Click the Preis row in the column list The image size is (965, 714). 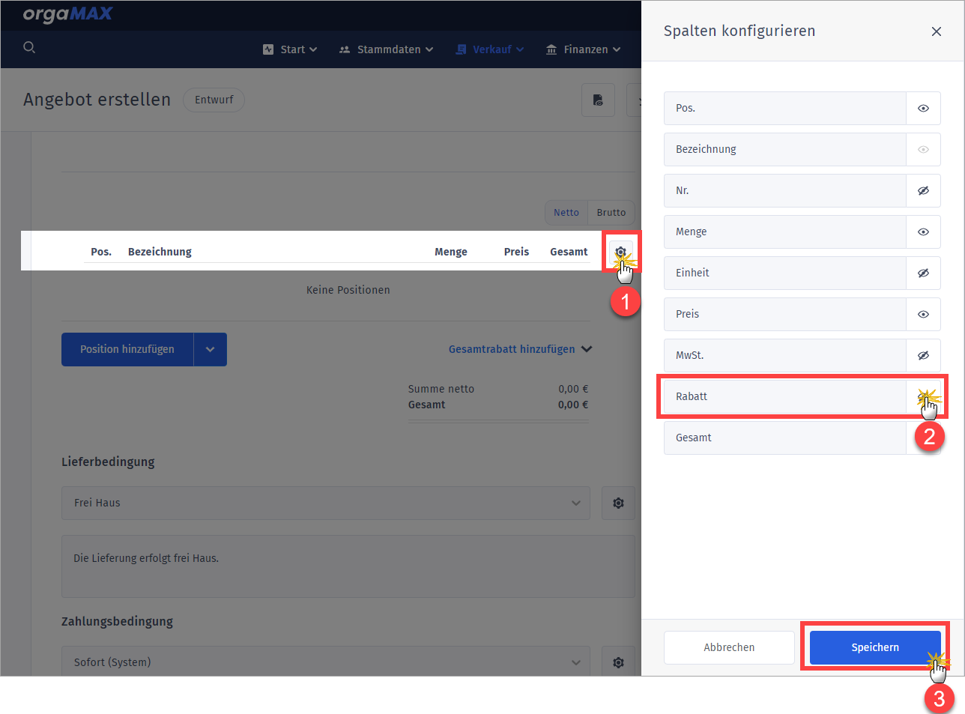[x=784, y=314]
